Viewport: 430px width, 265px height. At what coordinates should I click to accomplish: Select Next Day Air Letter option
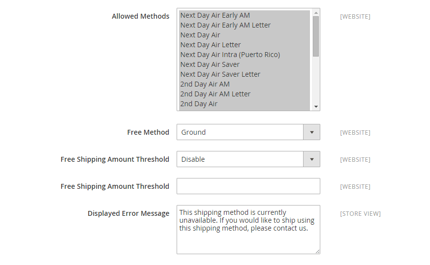click(x=211, y=45)
